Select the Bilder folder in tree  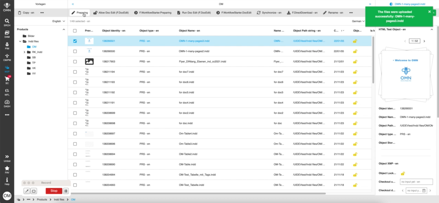(x=31, y=36)
